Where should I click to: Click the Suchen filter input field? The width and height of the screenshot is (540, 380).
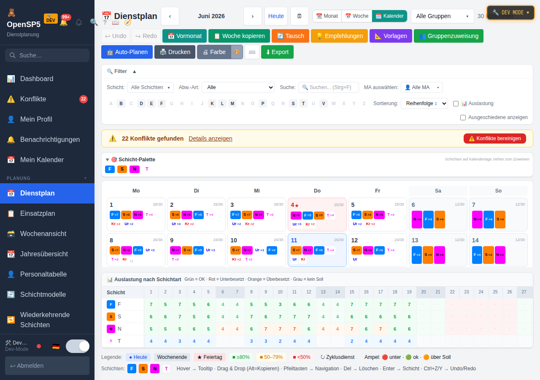[329, 87]
